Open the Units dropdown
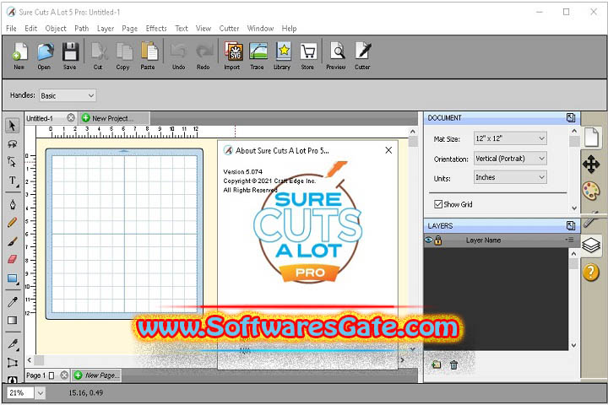608x405 pixels. (510, 177)
